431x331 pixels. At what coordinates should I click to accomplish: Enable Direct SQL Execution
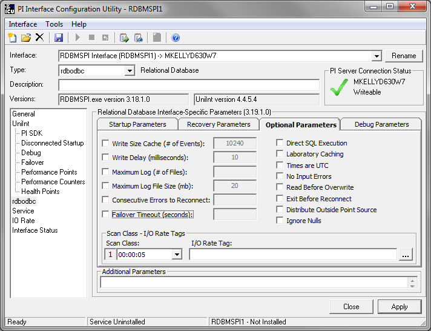[x=280, y=142]
